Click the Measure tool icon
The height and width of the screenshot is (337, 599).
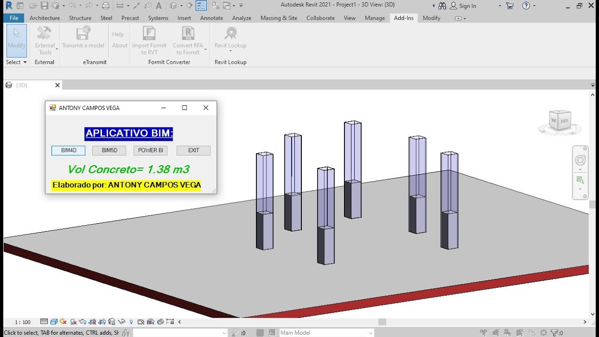pyautogui.click(x=120, y=6)
